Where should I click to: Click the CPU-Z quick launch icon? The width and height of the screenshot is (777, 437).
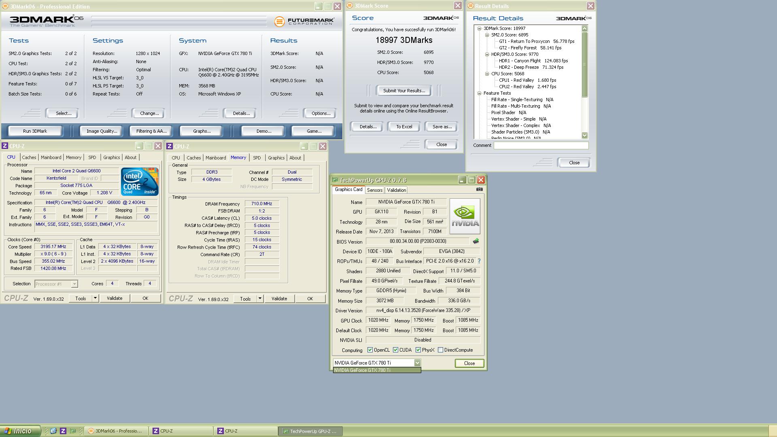click(x=63, y=431)
